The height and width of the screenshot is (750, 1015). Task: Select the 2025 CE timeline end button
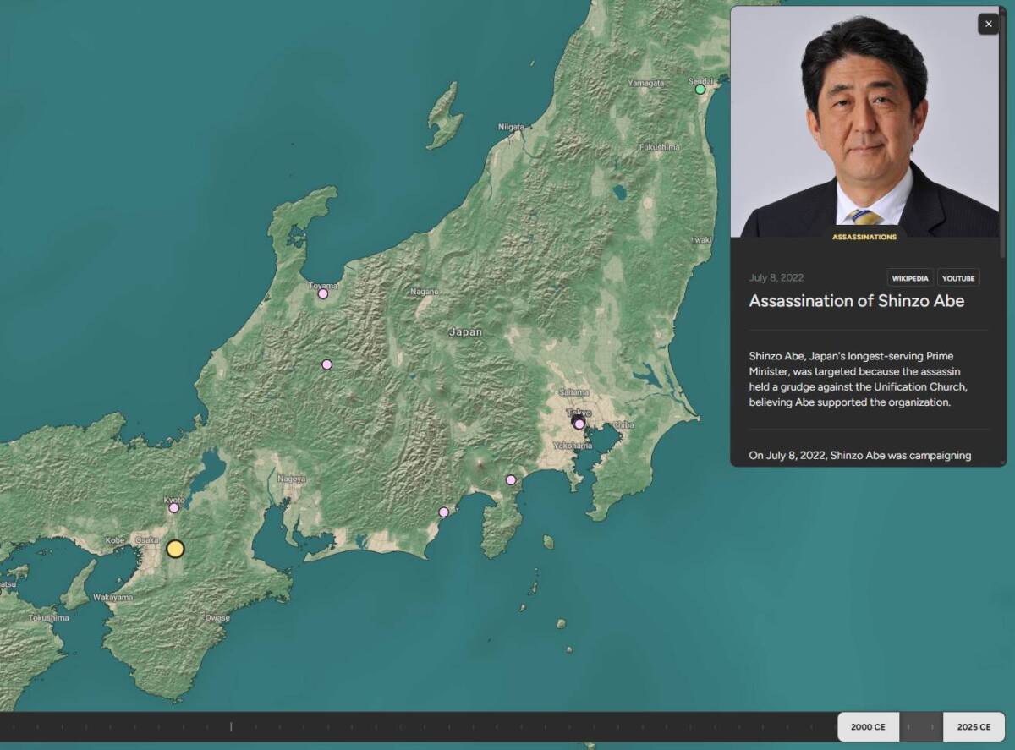click(974, 727)
